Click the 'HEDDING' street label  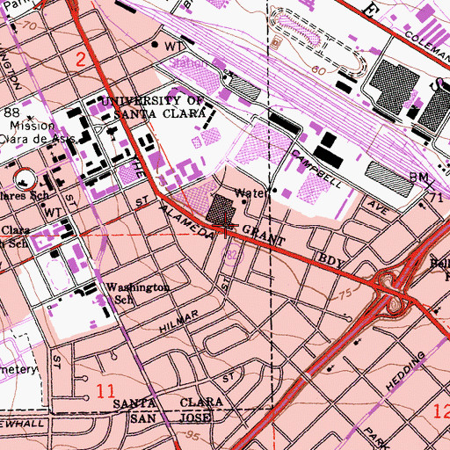pyautogui.click(x=405, y=371)
